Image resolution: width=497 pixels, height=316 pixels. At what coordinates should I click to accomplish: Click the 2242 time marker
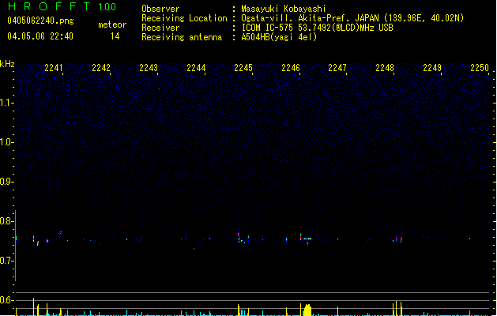point(101,68)
